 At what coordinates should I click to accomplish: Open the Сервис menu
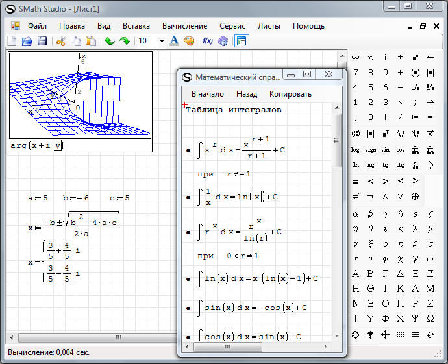click(232, 26)
